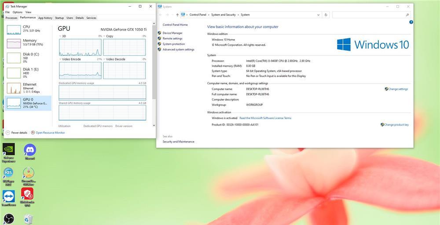This screenshot has height=225, width=440.
Task: Click the Change settings link
Action: pos(398,89)
